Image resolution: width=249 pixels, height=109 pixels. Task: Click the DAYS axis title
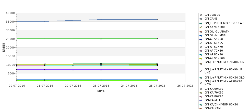point(101,91)
